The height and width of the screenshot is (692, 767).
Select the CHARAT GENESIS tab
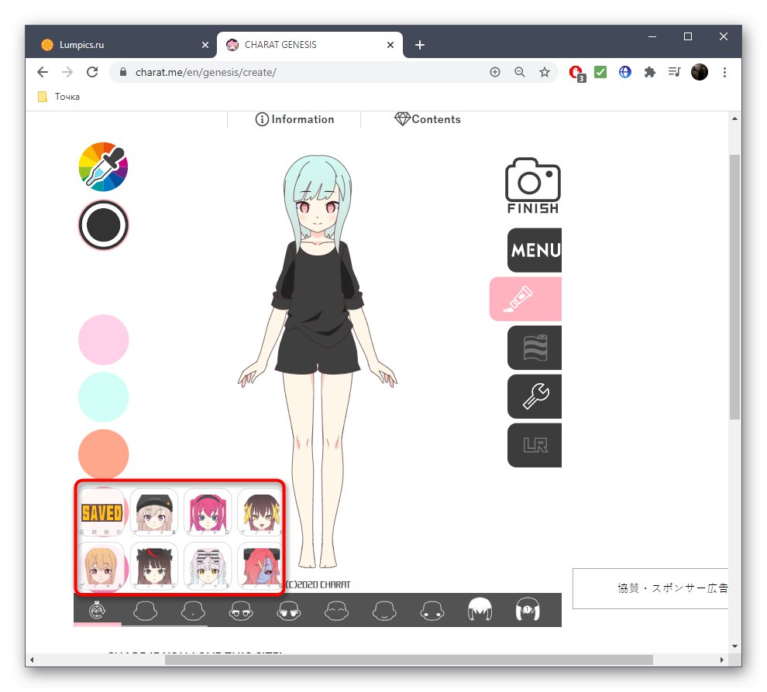pos(310,45)
